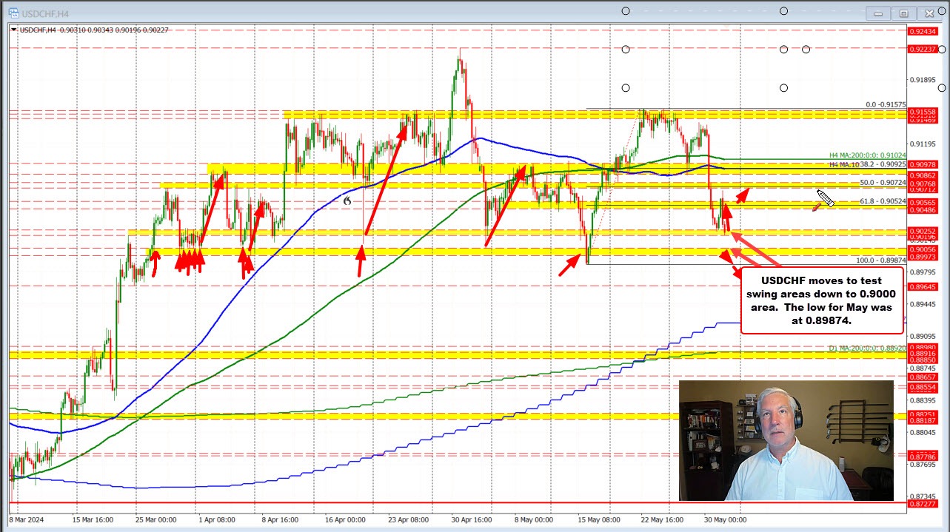Click the '16 Apr 00:00' time axis label
The width and height of the screenshot is (950, 532).
pos(344,519)
